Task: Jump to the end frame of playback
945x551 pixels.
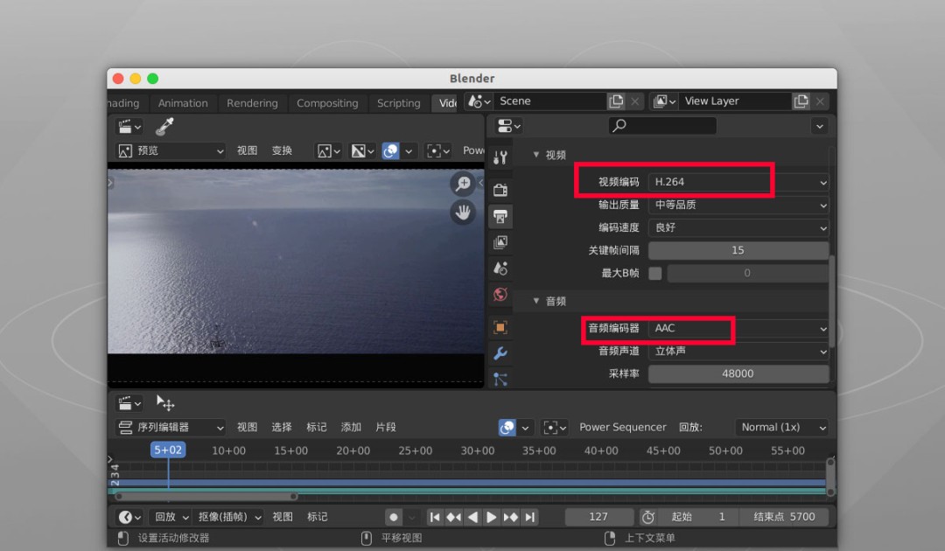Action: pos(530,517)
